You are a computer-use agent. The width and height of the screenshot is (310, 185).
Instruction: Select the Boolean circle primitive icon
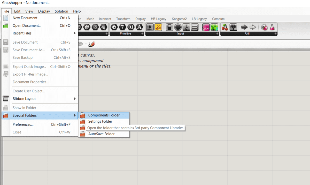pyautogui.click(x=115, y=27)
